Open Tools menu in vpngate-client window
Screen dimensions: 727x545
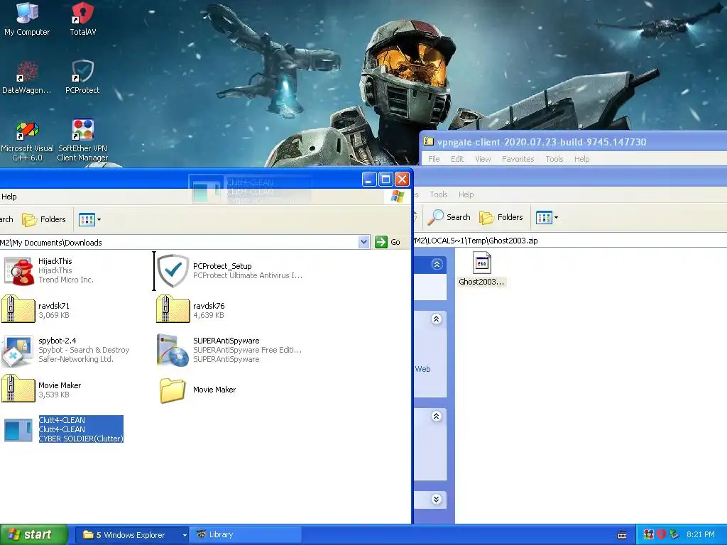pyautogui.click(x=554, y=159)
